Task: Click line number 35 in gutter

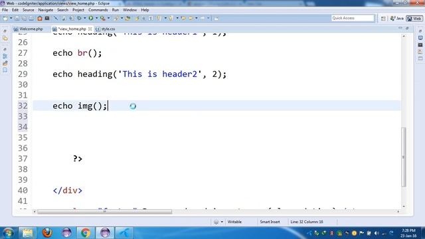Action: pyautogui.click(x=23, y=137)
